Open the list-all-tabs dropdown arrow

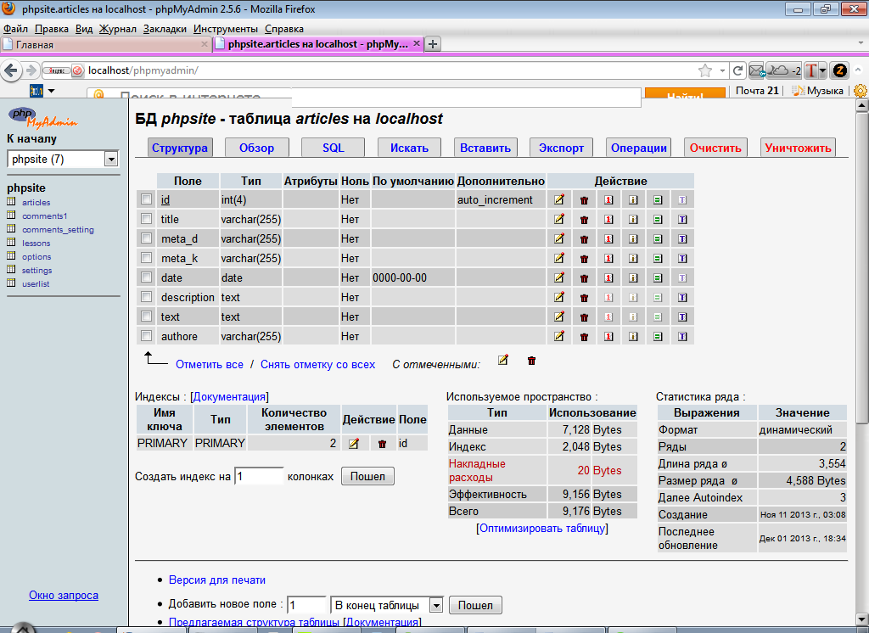(861, 42)
